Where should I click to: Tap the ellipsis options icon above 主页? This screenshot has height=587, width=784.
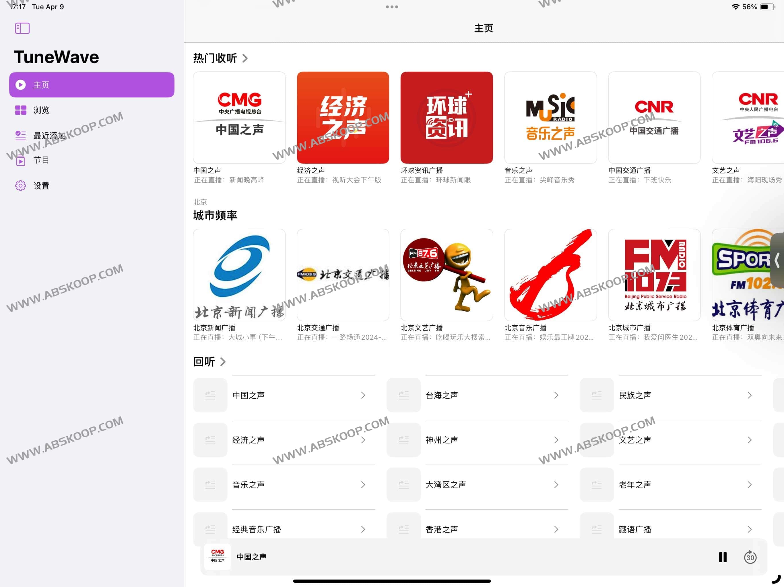point(392,6)
